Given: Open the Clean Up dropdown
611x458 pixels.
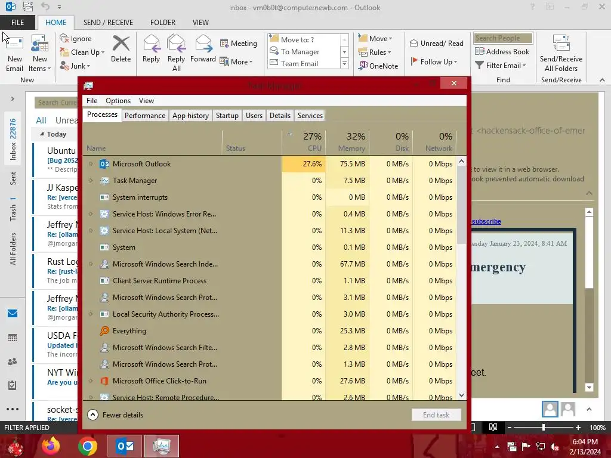Looking at the screenshot, I should pyautogui.click(x=82, y=52).
